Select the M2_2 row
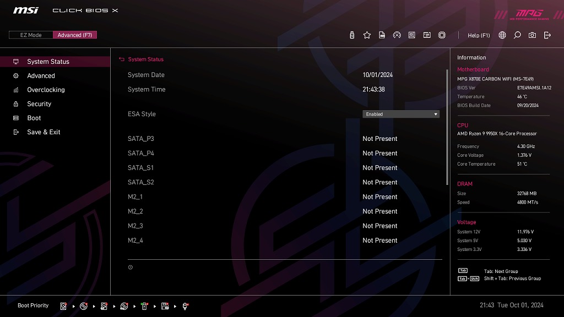The image size is (564, 317). pos(284,211)
